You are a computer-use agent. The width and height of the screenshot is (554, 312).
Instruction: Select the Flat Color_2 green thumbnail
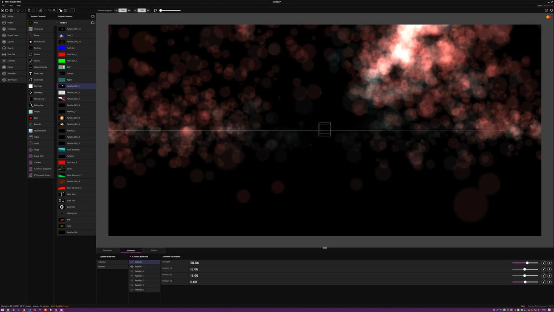point(61,61)
